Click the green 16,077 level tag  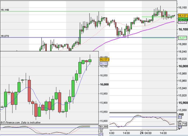[x=182, y=38]
